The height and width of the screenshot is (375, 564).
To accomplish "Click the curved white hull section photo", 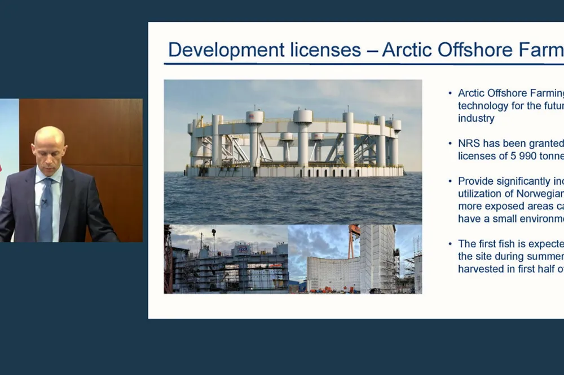I will click(355, 260).
